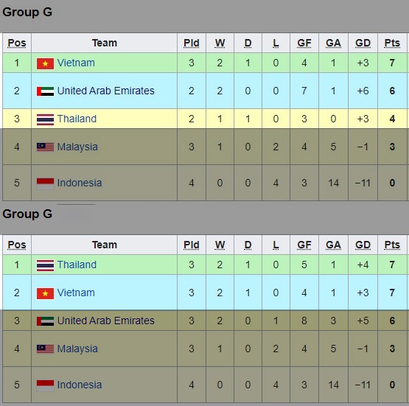Click the Pos header in first table
Screen dimensions: 409x406
click(17, 43)
